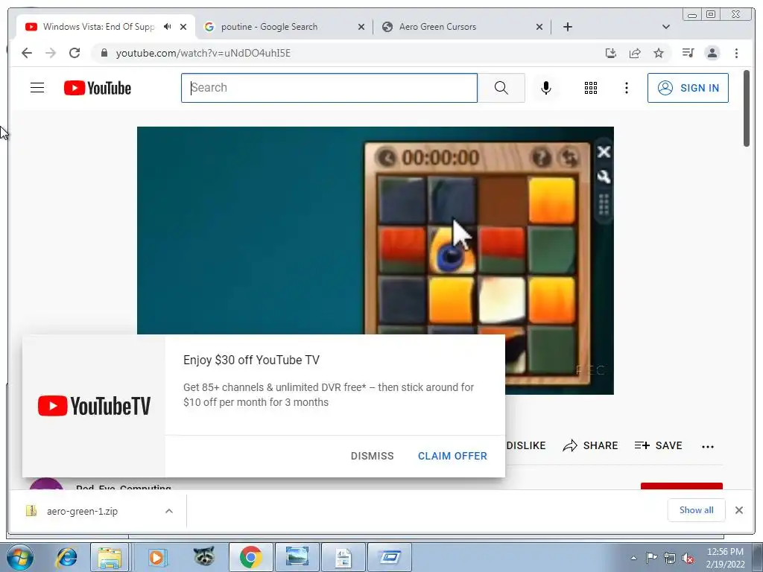
Task: Open the document app on the taskbar
Action: point(343,557)
